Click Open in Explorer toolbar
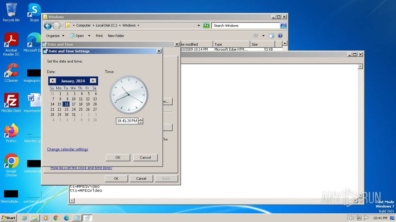Viewport: 396px width, 222px height. pos(77,36)
